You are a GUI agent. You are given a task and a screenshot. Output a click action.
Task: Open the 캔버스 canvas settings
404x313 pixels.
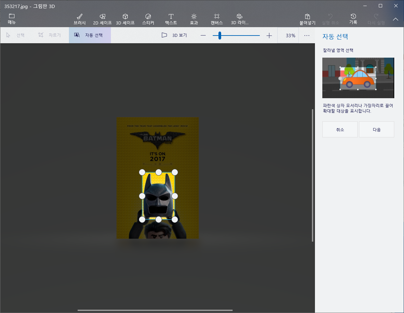click(x=217, y=19)
